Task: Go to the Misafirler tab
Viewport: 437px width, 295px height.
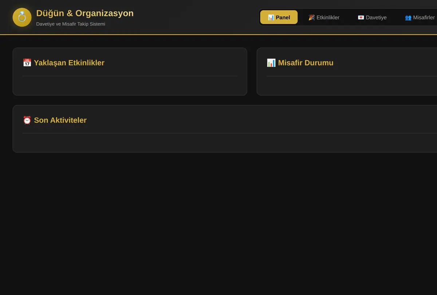Action: pyautogui.click(x=420, y=17)
